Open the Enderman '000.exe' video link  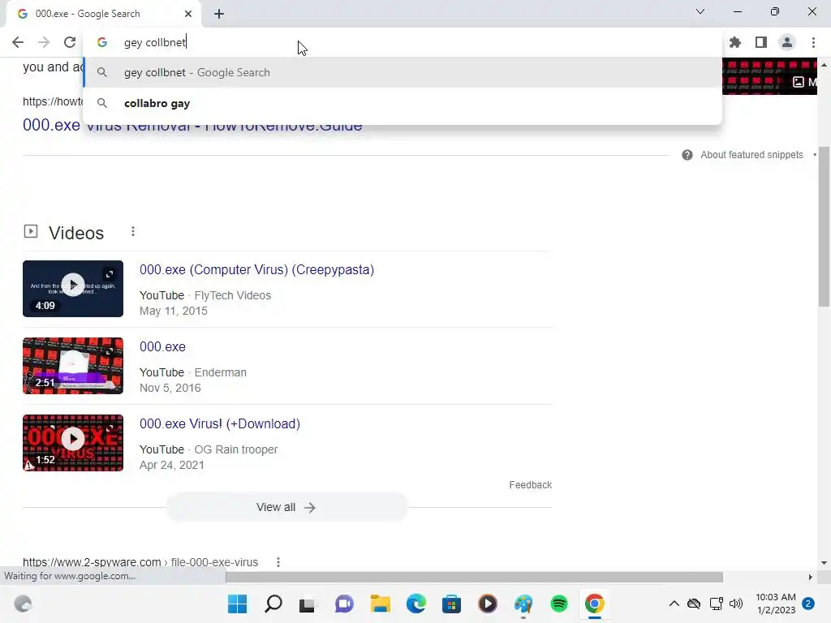[162, 347]
